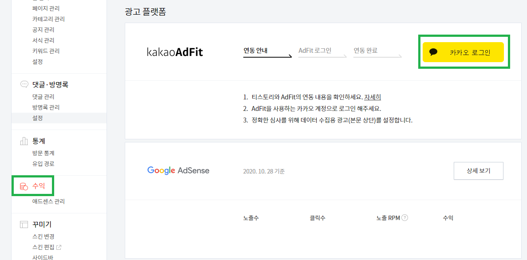Open 스킨 편집 link
527x260 pixels.
[x=44, y=247]
